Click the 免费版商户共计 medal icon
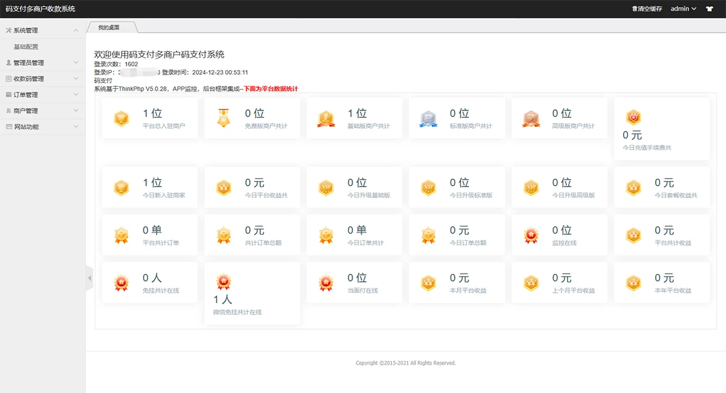 [224, 118]
